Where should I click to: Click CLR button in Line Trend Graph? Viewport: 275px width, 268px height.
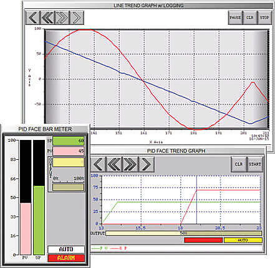[x=249, y=17]
